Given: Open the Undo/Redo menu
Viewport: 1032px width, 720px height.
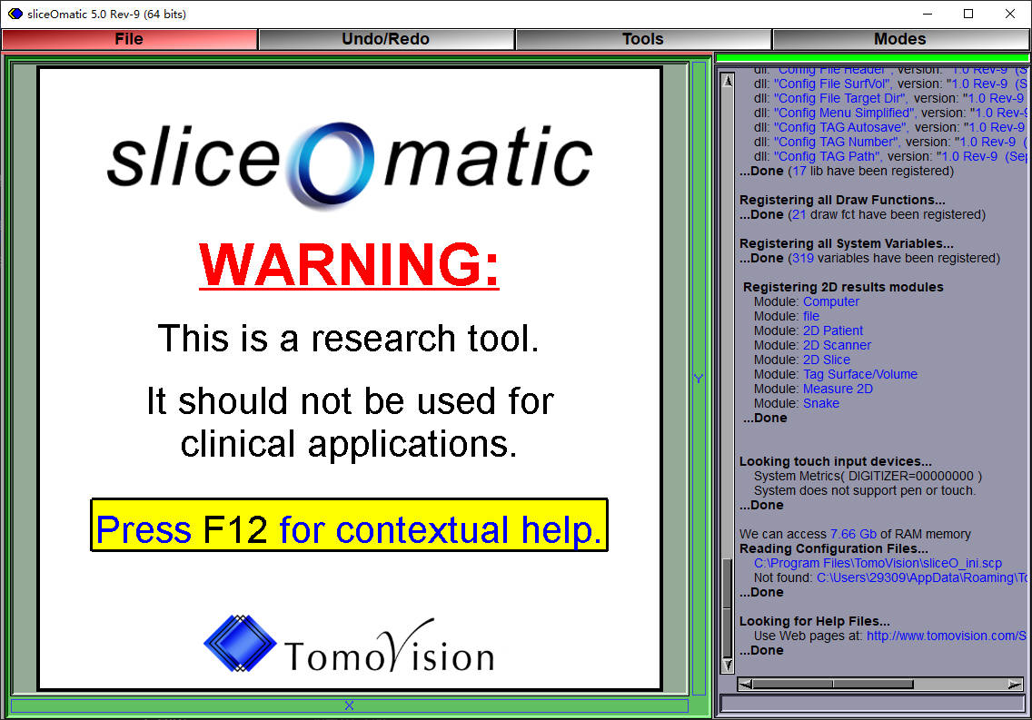Looking at the screenshot, I should pos(386,39).
